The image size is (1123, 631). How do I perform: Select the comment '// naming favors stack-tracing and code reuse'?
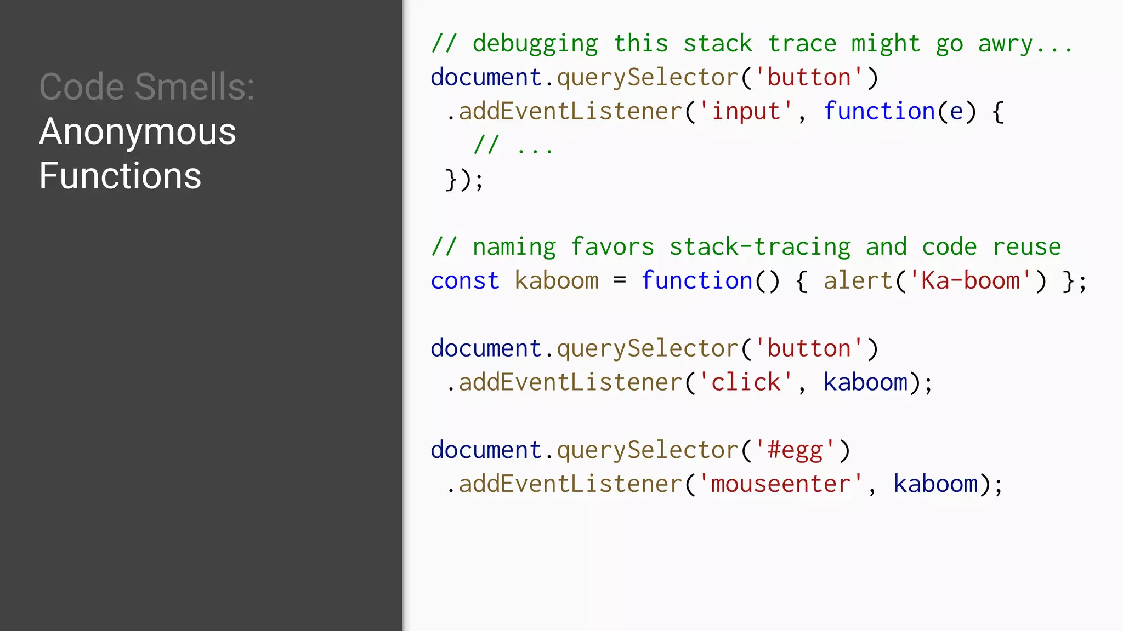point(746,247)
